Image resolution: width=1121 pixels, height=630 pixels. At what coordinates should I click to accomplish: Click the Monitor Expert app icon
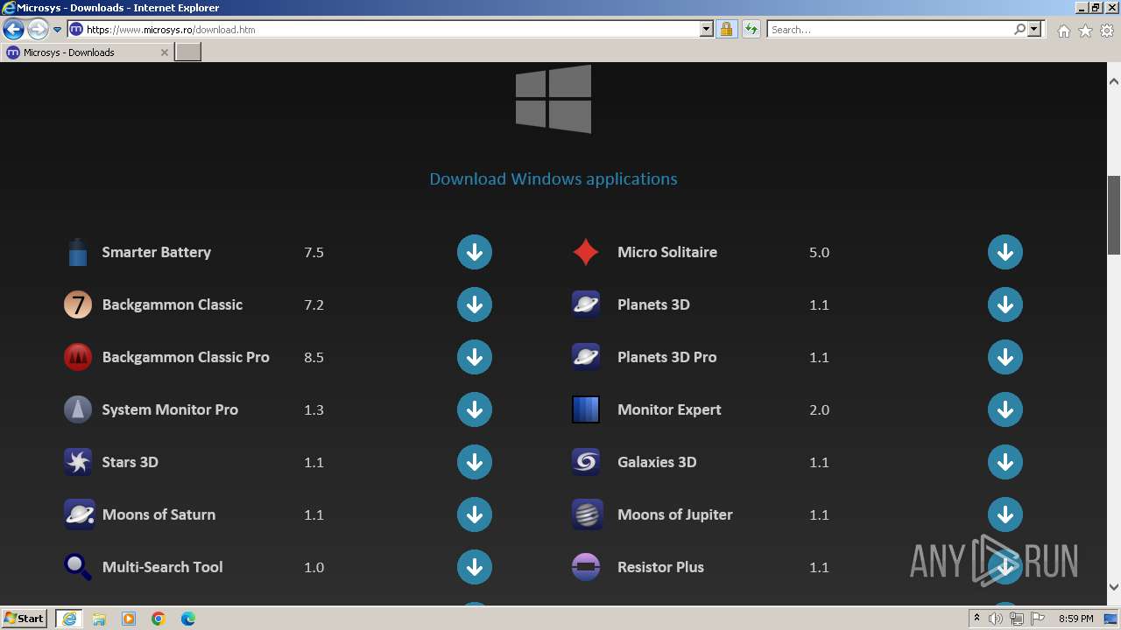tap(585, 409)
